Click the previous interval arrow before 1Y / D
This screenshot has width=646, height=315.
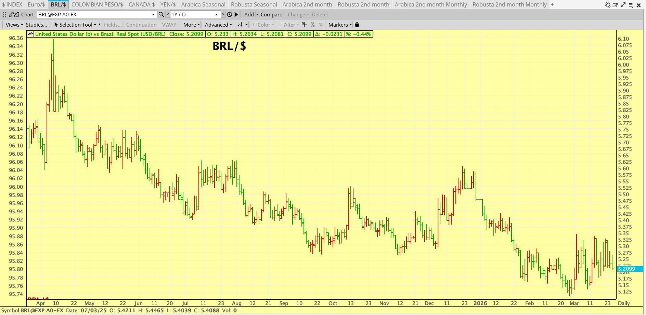167,14
